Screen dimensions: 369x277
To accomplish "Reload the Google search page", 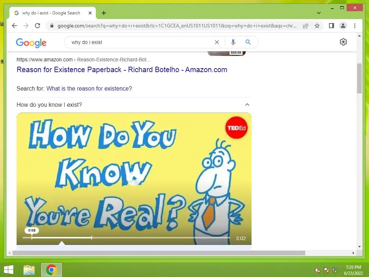I will click(37, 26).
